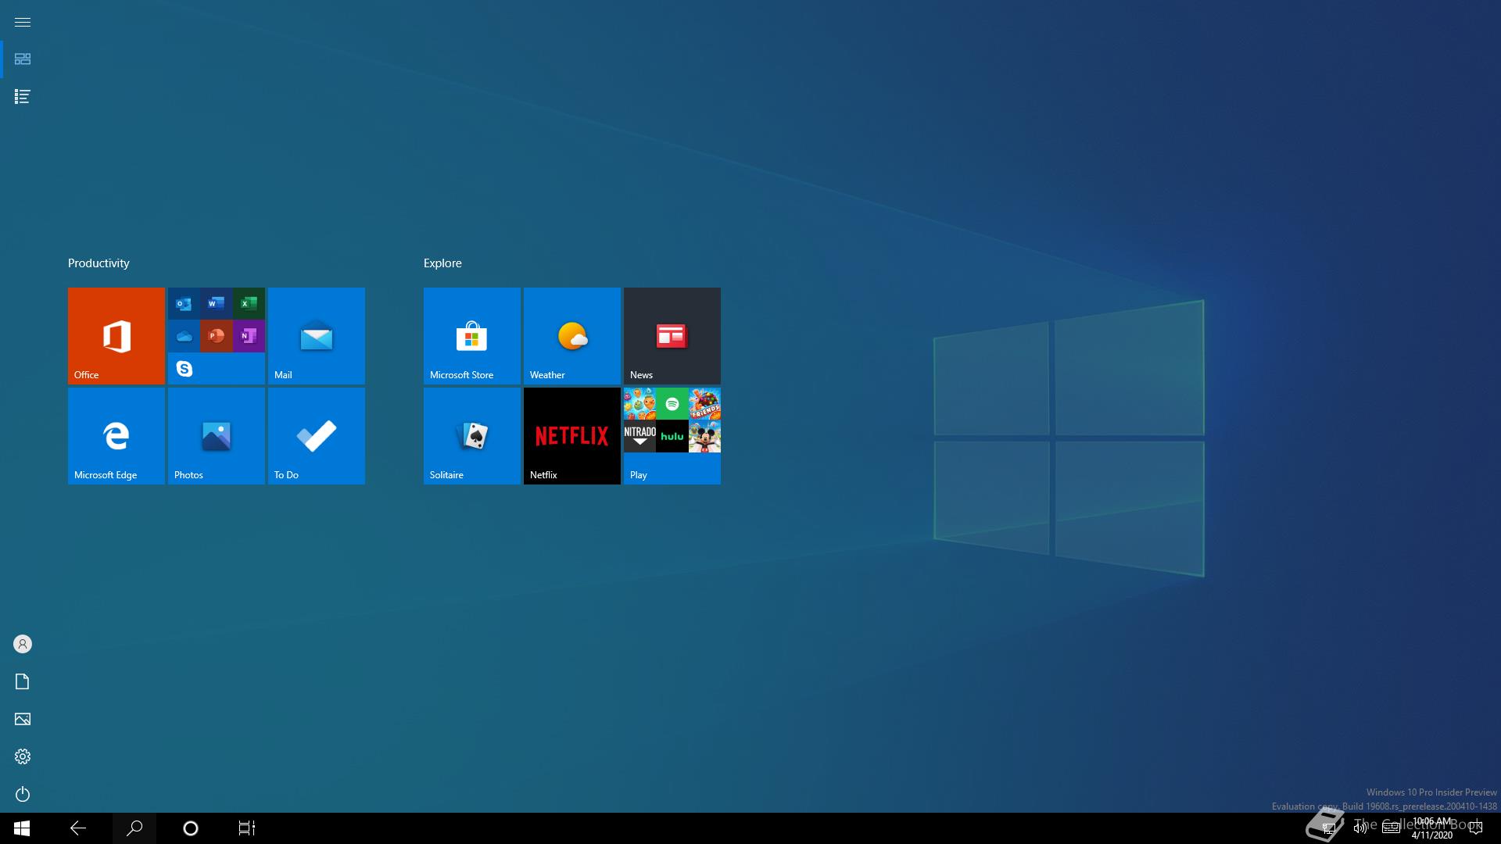Open the Mail tile
Screen dimensions: 1501x844
[317, 336]
